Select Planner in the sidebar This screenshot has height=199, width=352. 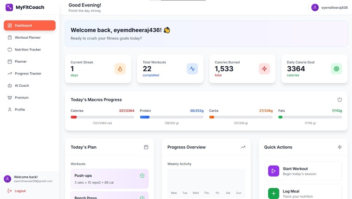tap(30, 61)
